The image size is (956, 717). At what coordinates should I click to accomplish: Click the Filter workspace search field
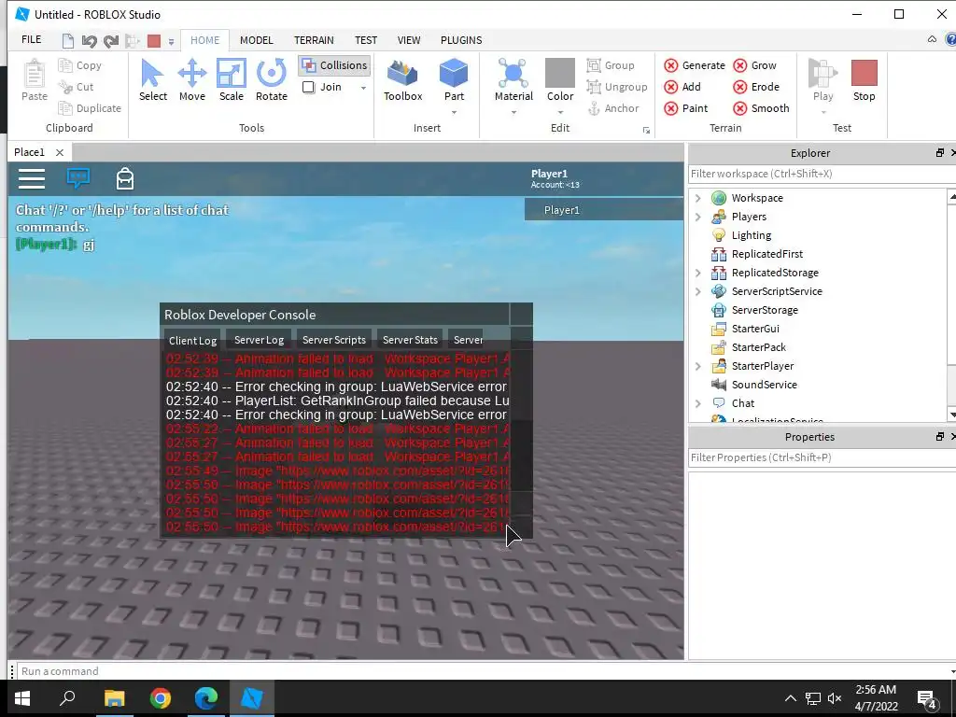tap(821, 174)
